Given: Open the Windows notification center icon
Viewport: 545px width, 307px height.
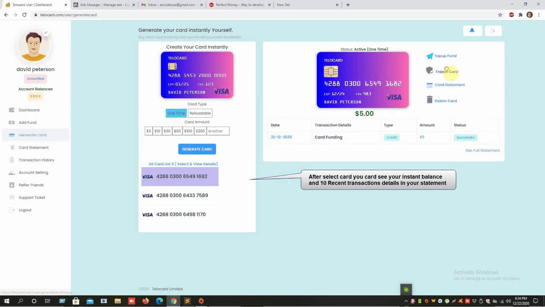Looking at the screenshot, I should 536,301.
